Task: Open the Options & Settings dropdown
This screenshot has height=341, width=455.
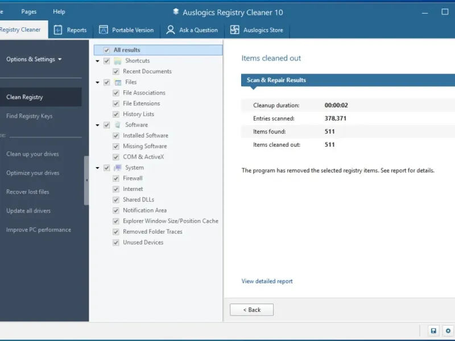Action: (x=34, y=59)
